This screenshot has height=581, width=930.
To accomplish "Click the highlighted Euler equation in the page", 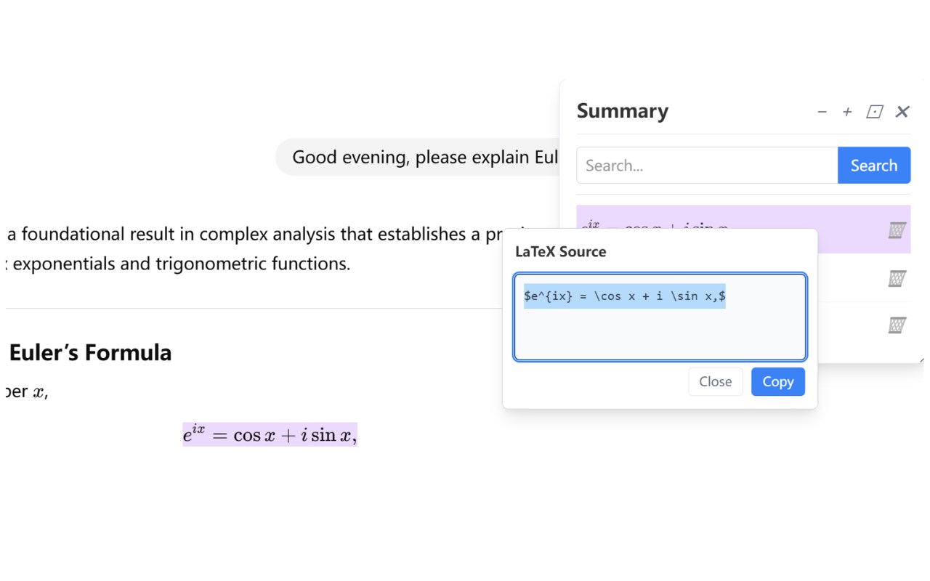I will 270,435.
